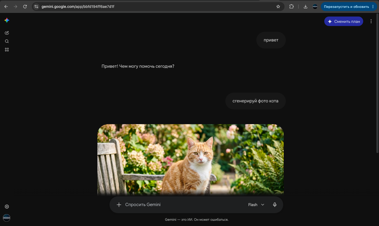Click the account avatar at sidebar bottom

point(7,218)
